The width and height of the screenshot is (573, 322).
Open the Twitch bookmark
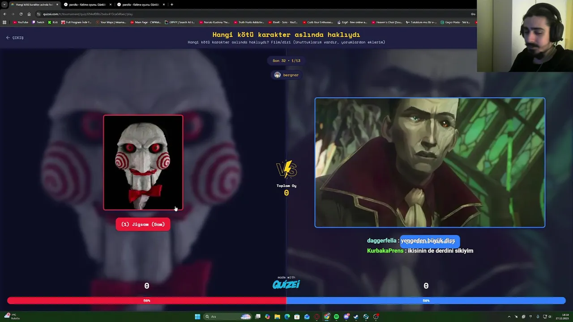[38, 22]
